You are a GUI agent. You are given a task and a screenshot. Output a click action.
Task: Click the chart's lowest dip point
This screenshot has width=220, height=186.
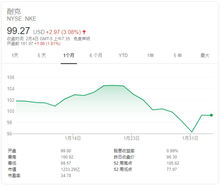[192, 132]
